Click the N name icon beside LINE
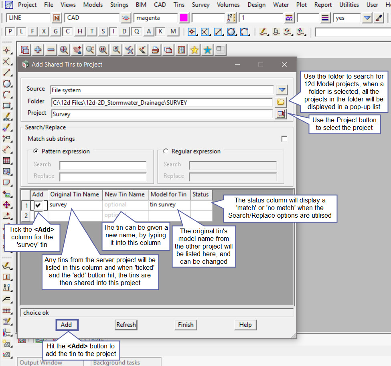Viewport: 391px width, 366px height. (57, 18)
